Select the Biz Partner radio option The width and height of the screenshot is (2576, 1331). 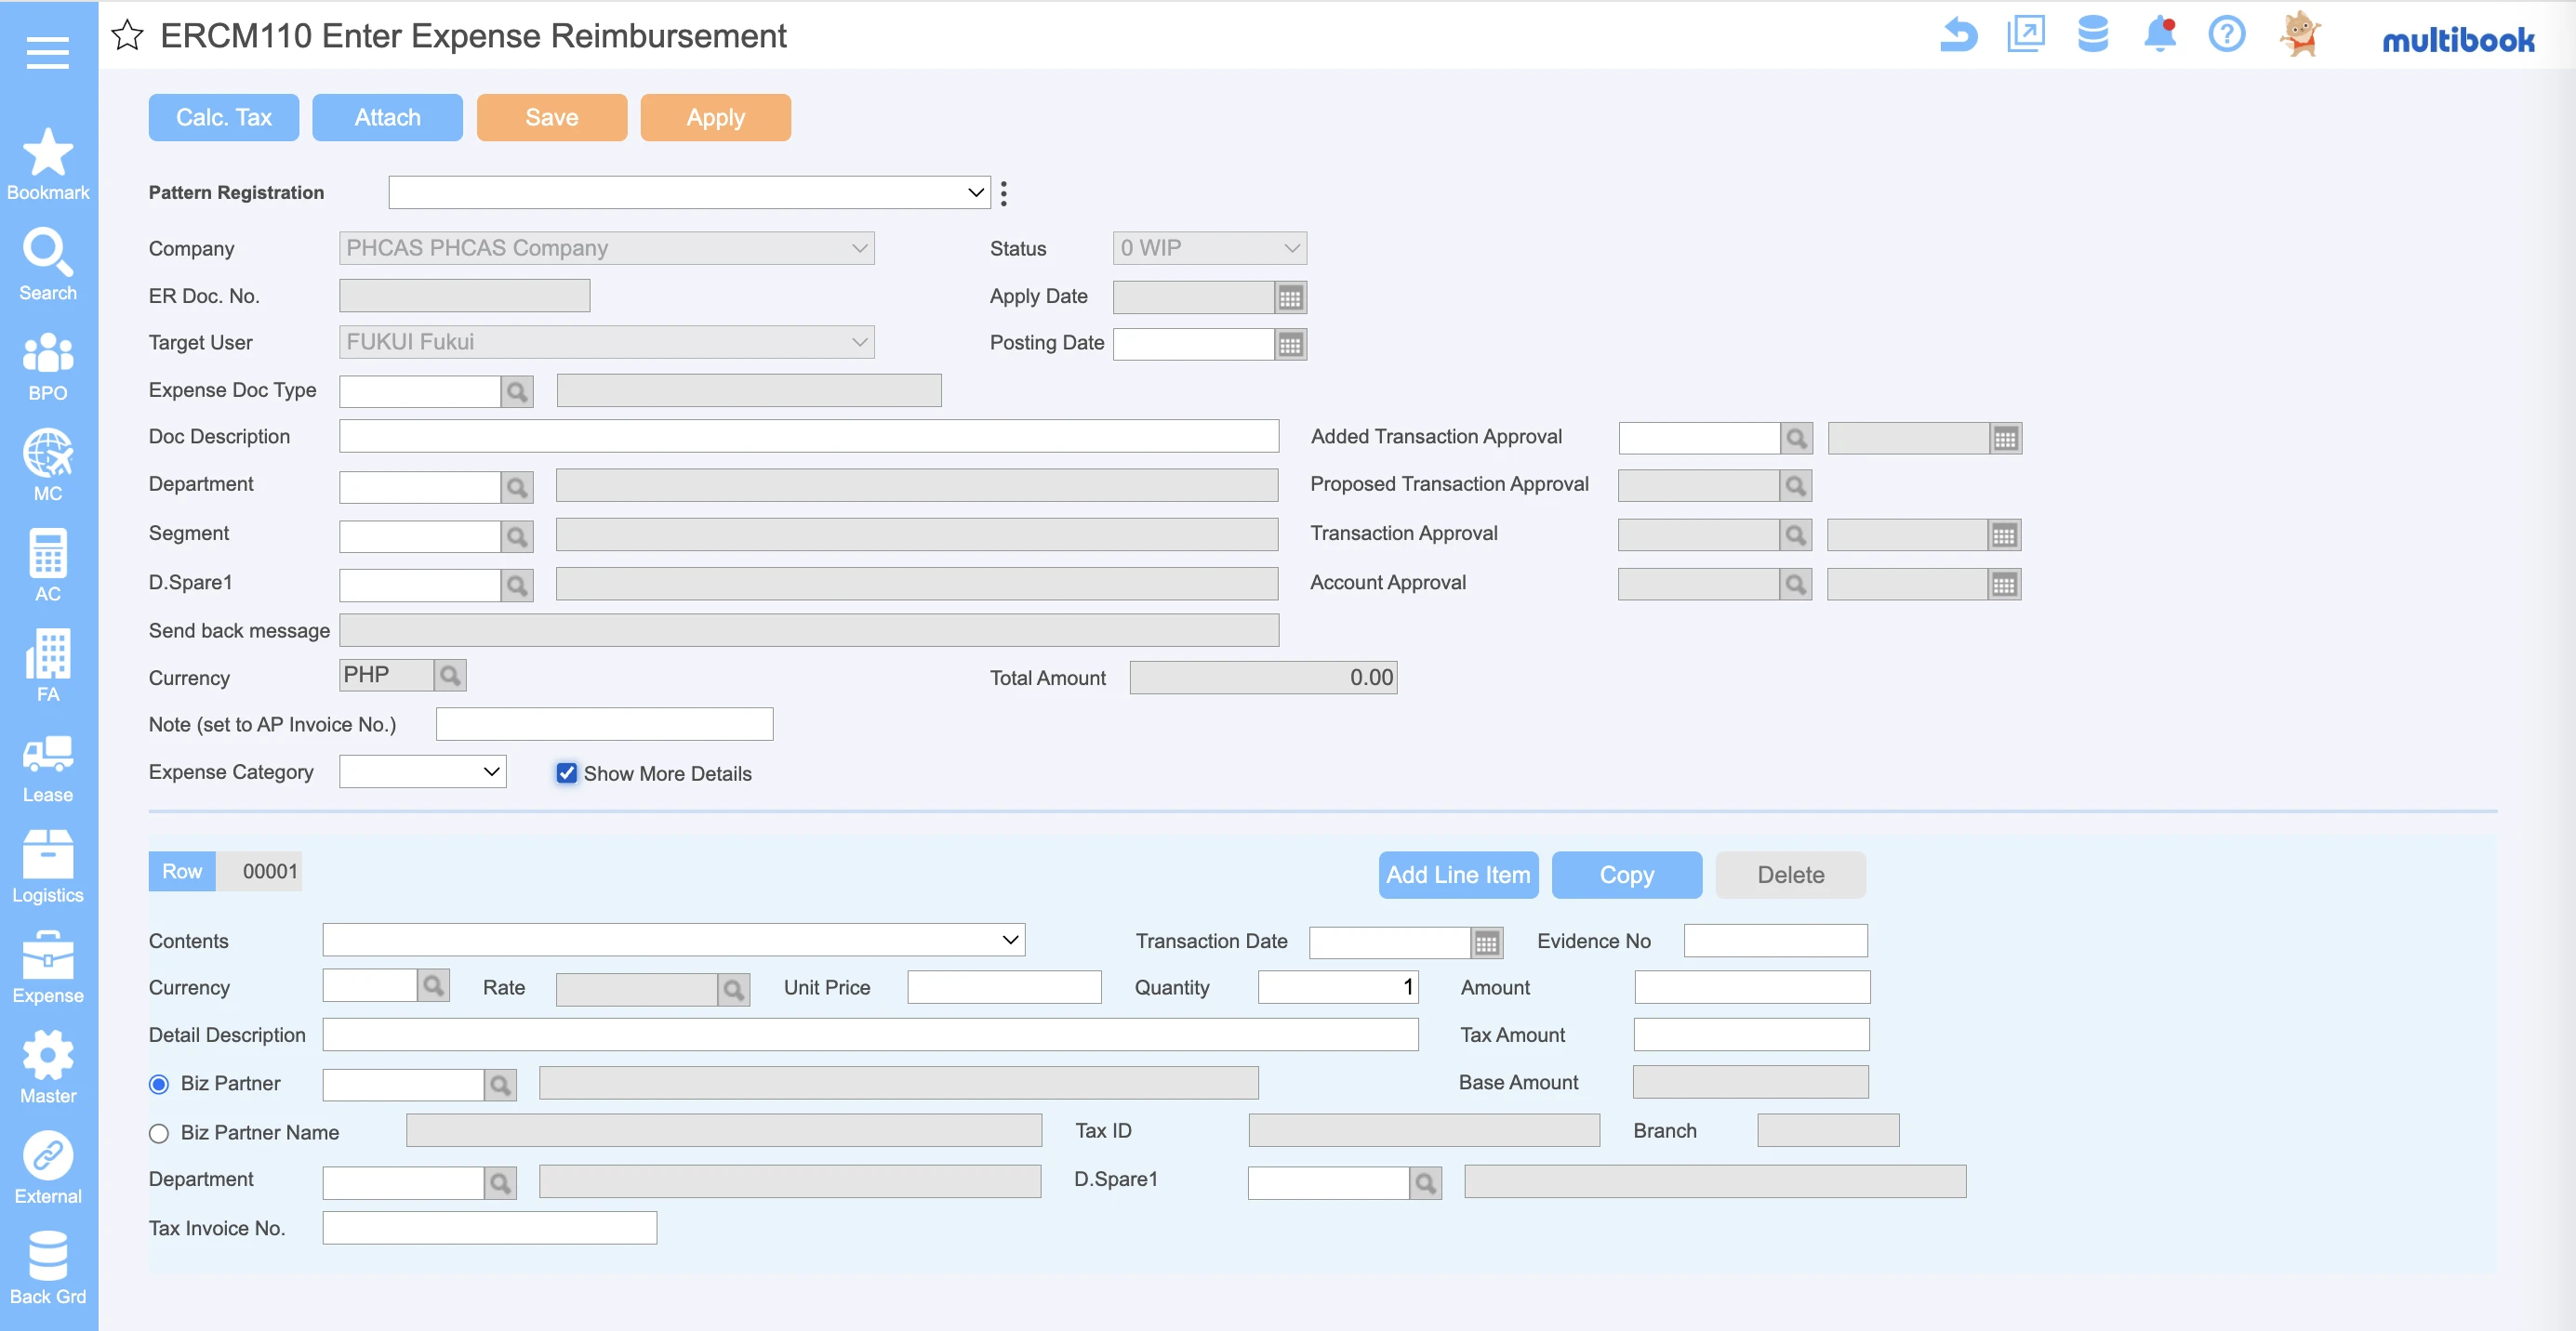[x=159, y=1084]
